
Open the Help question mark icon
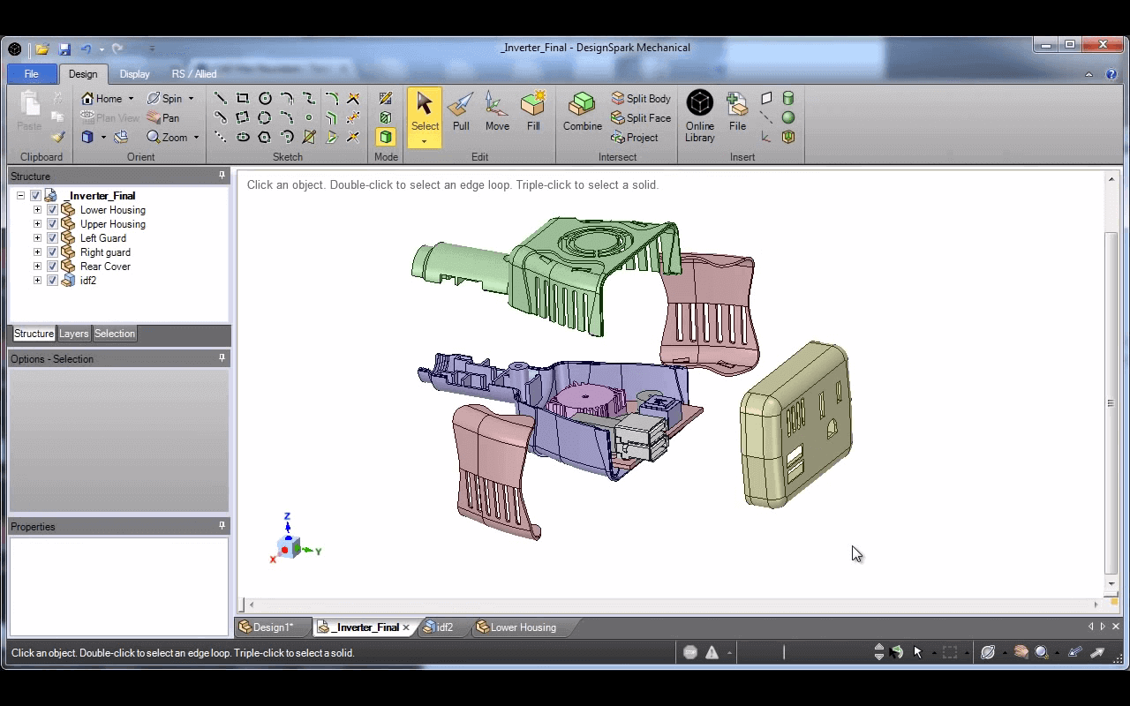click(1111, 74)
